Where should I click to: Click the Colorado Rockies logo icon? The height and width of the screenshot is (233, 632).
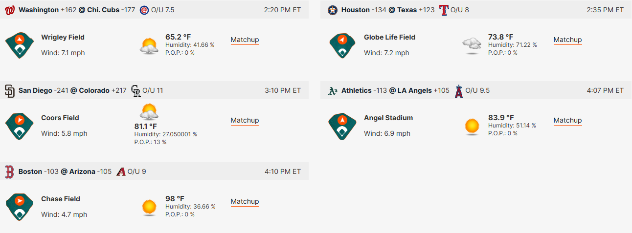click(x=136, y=90)
